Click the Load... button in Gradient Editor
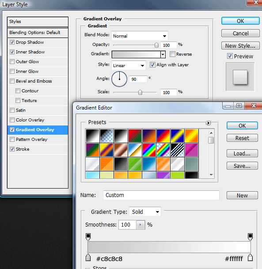Image resolution: width=262 pixels, height=269 pixels. click(x=242, y=153)
